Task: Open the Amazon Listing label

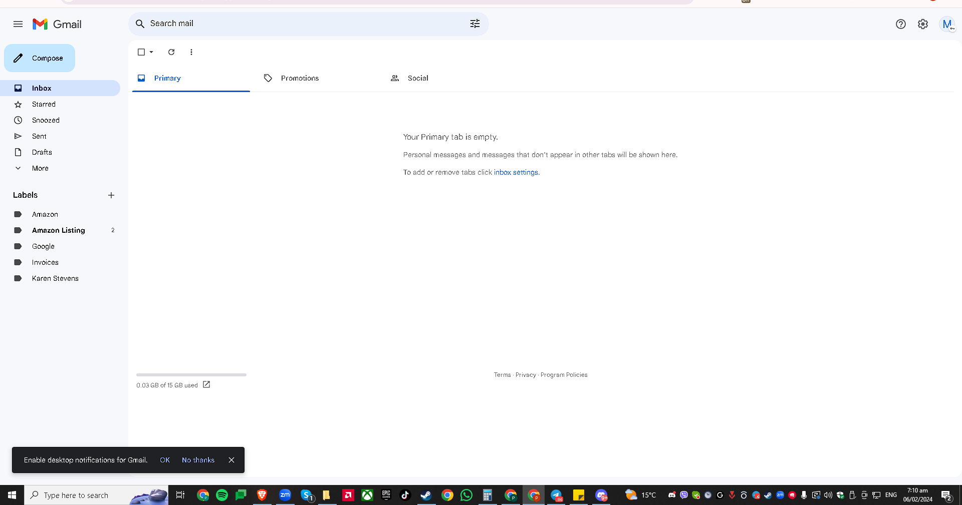Action: 60,230
